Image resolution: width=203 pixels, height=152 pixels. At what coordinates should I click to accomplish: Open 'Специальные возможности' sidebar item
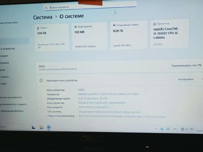point(11,97)
